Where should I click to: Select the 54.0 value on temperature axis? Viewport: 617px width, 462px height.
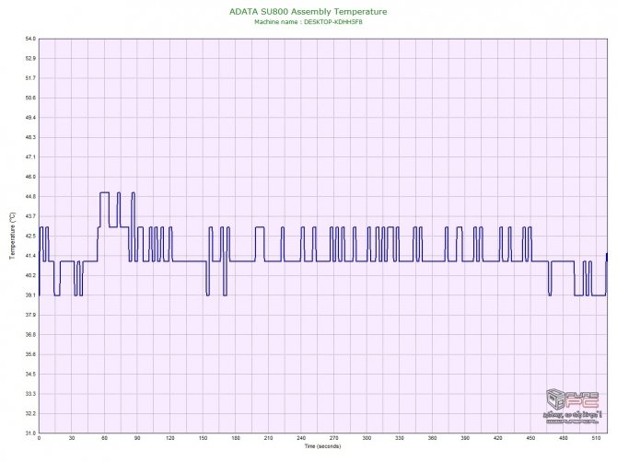(x=30, y=39)
